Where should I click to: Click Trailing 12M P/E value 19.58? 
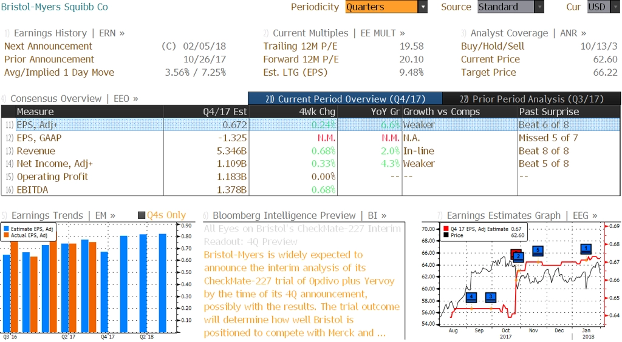[411, 46]
